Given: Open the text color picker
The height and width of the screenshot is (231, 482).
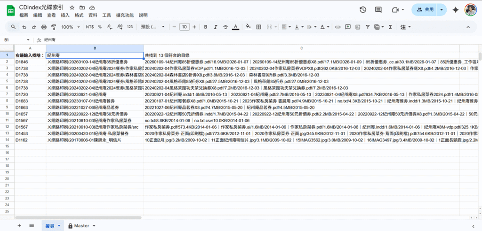Looking at the screenshot, I should [x=235, y=27].
